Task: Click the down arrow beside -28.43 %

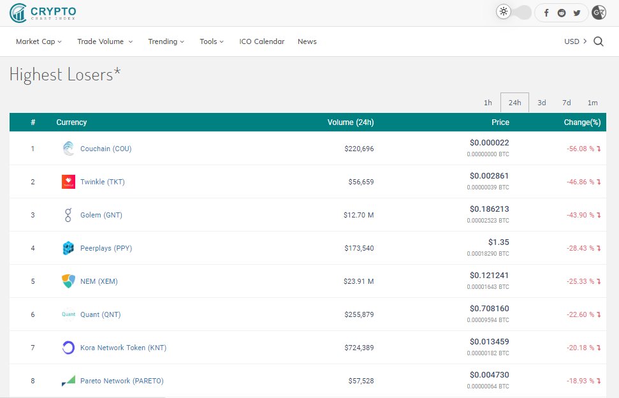Action: 599,248
